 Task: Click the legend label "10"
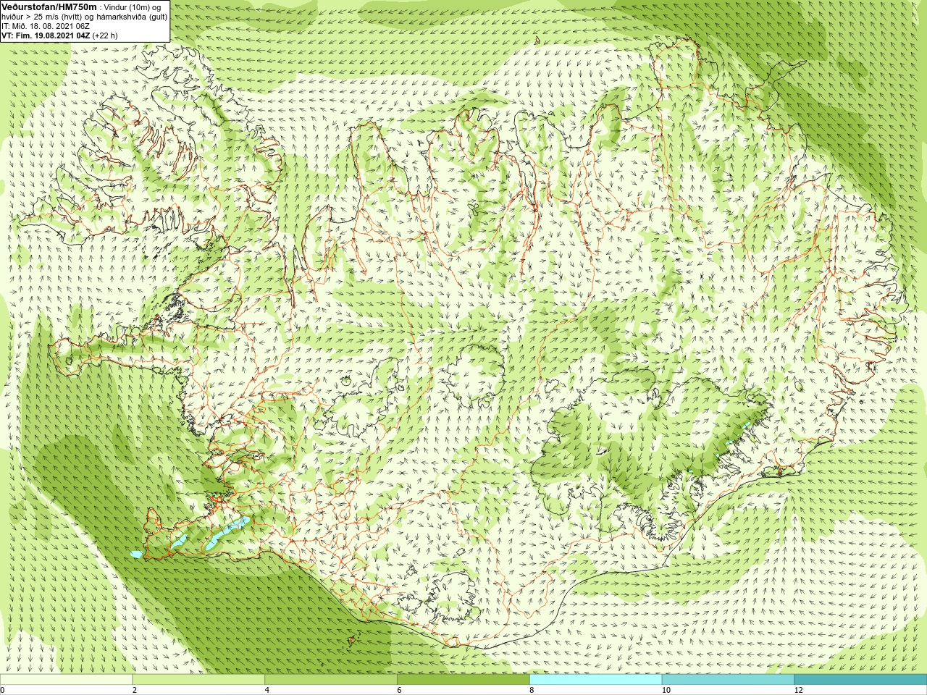coord(666,690)
